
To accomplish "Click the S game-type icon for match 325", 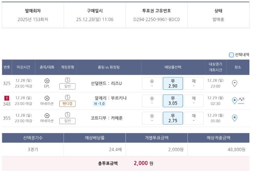I will pos(67,80).
